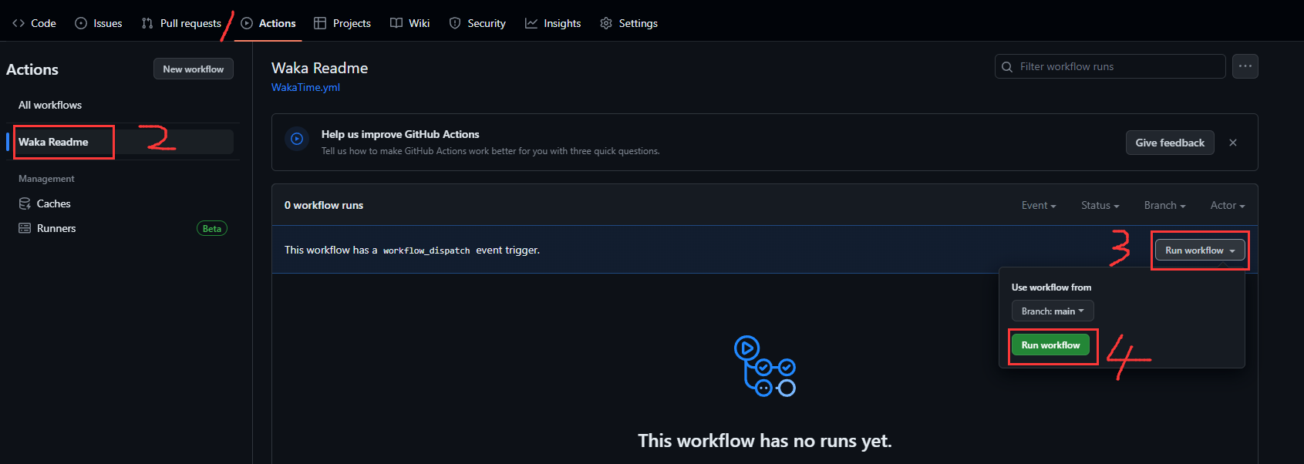The image size is (1304, 464).
Task: Show All workflows in sidebar
Action: click(50, 105)
